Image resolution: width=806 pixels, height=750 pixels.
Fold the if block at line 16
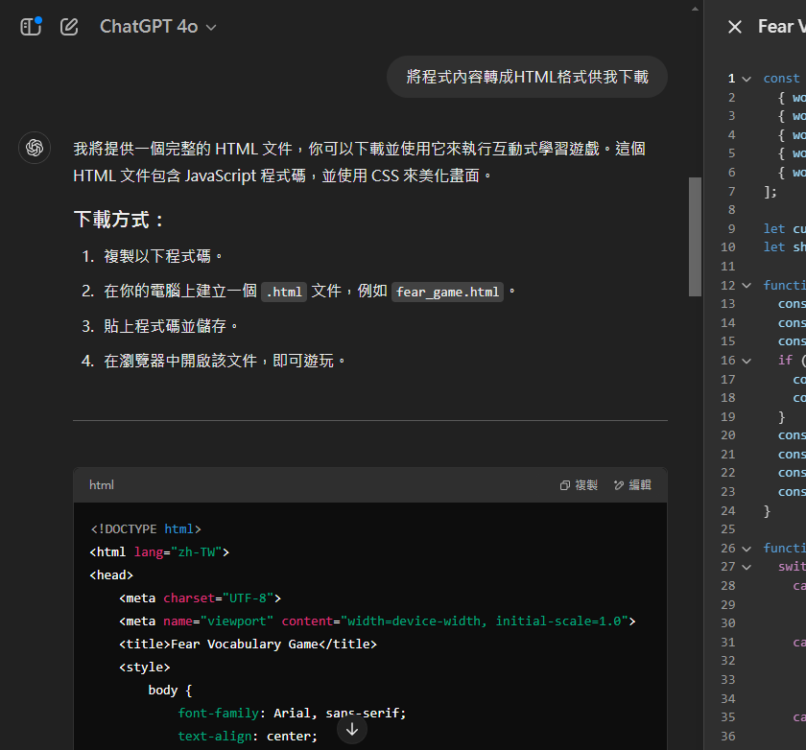click(746, 361)
